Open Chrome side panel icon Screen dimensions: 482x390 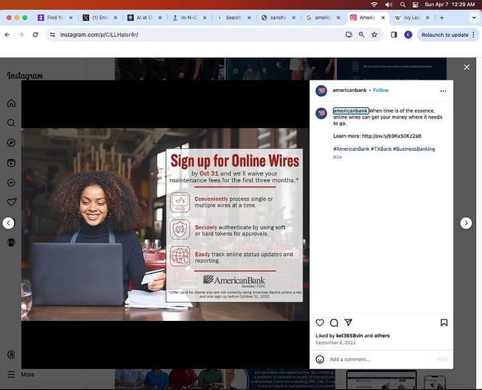click(x=394, y=35)
